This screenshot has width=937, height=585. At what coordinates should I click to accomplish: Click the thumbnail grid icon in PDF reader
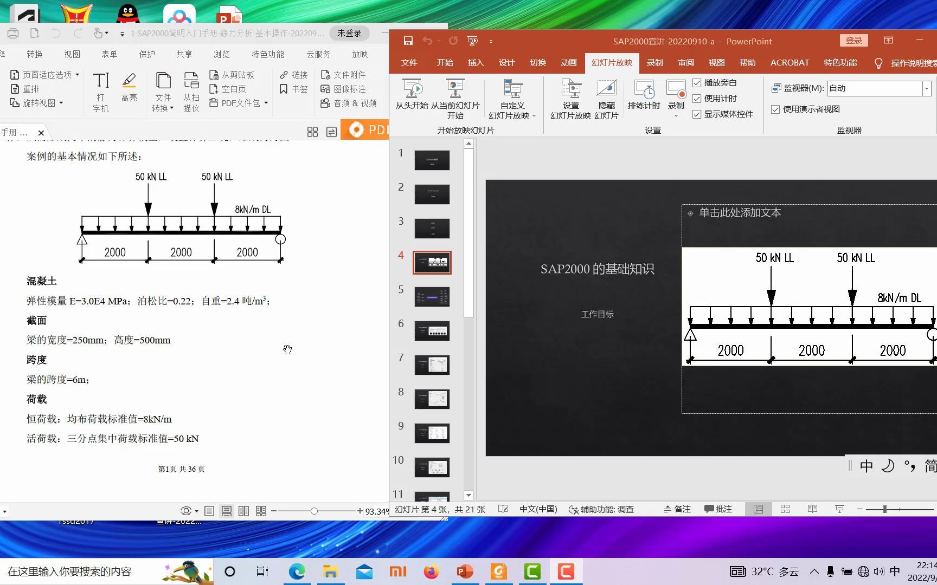tap(312, 132)
